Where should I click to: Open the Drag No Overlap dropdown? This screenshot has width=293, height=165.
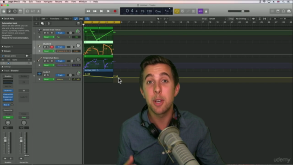click(x=242, y=19)
